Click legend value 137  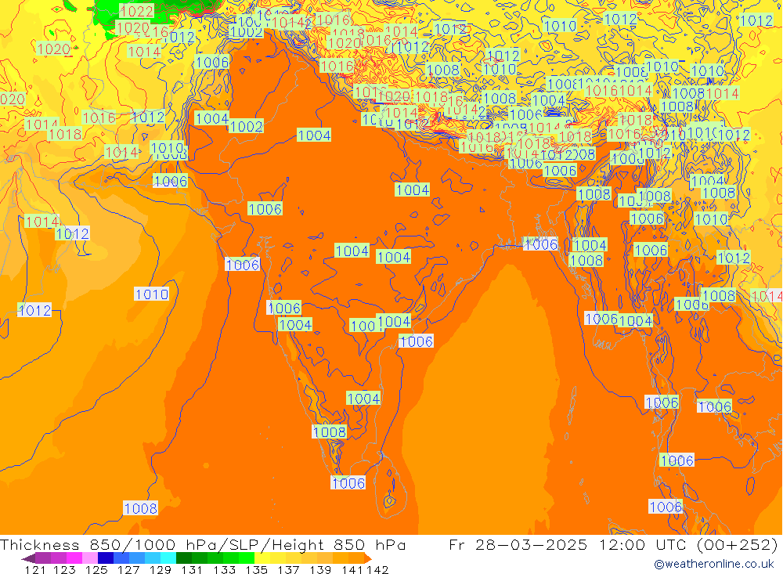point(289,569)
